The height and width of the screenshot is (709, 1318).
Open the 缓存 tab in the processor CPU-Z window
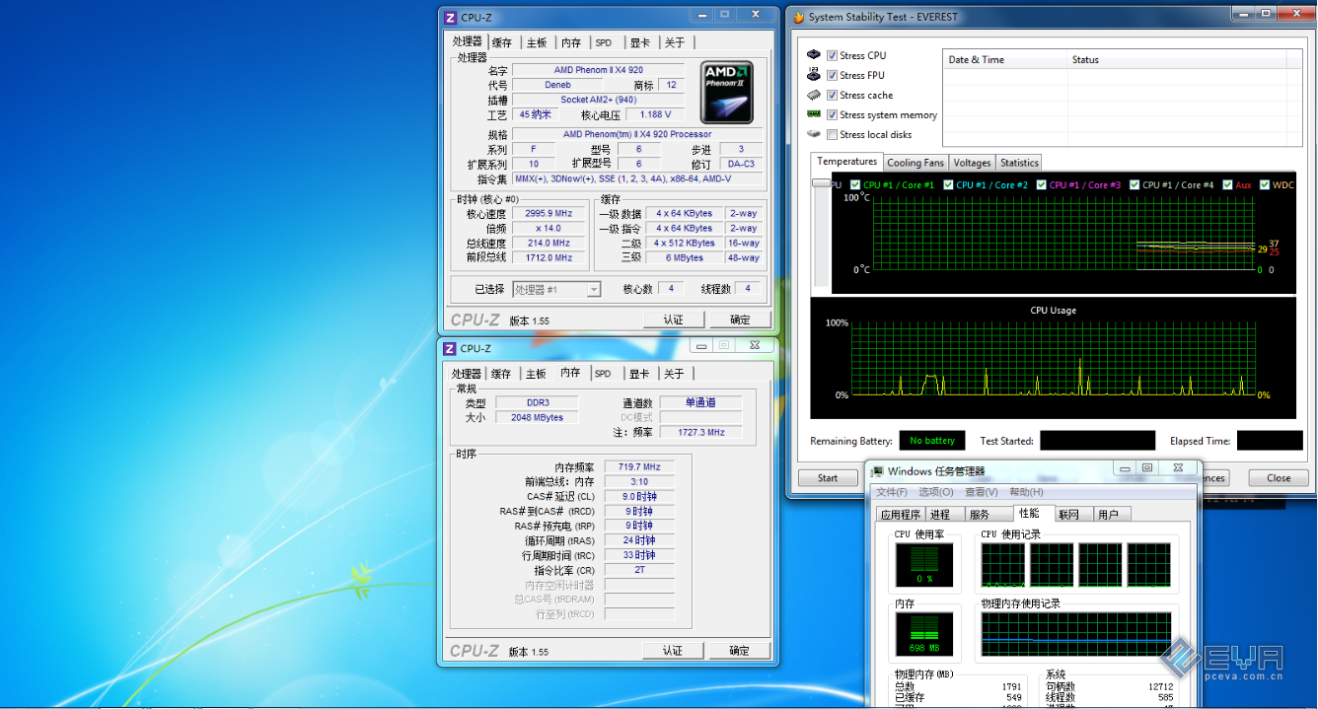coord(502,42)
